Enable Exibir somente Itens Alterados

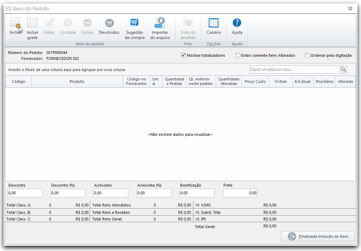click(238, 55)
